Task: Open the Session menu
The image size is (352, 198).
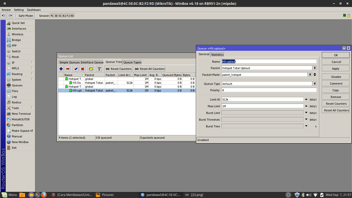Action: click(6, 10)
